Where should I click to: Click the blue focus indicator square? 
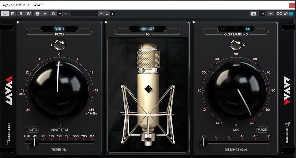pyautogui.click(x=291, y=14)
